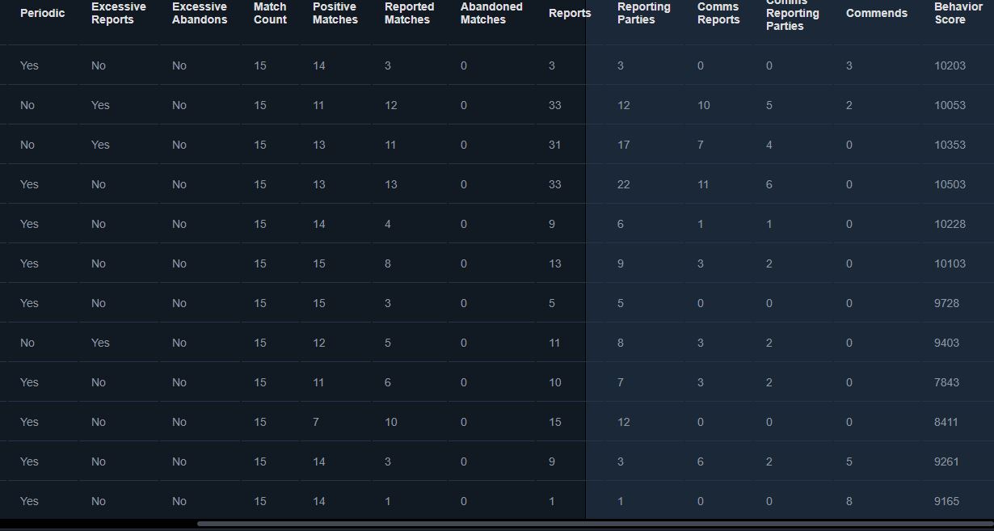Click Comms Reporting Parties 5 in 10053 row

click(769, 105)
